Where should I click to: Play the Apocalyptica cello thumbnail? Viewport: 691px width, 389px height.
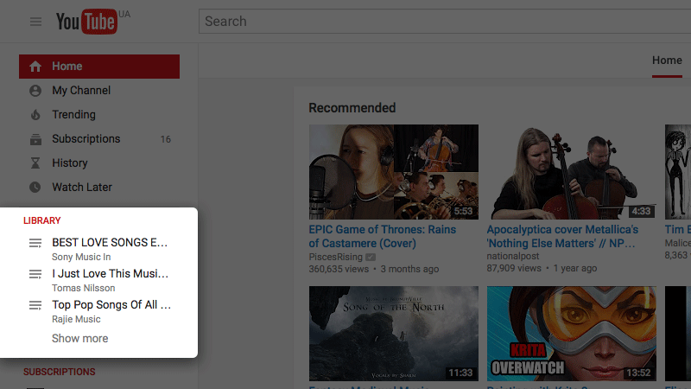click(572, 172)
